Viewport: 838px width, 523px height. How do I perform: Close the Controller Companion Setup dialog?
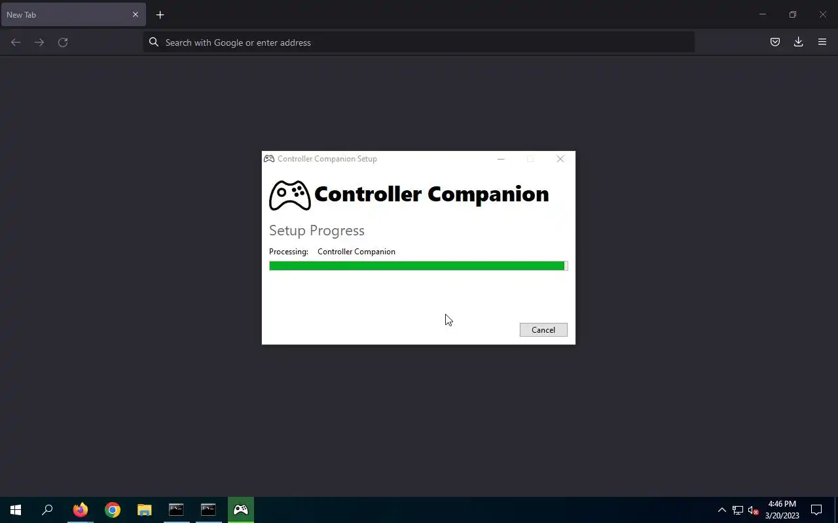560,159
